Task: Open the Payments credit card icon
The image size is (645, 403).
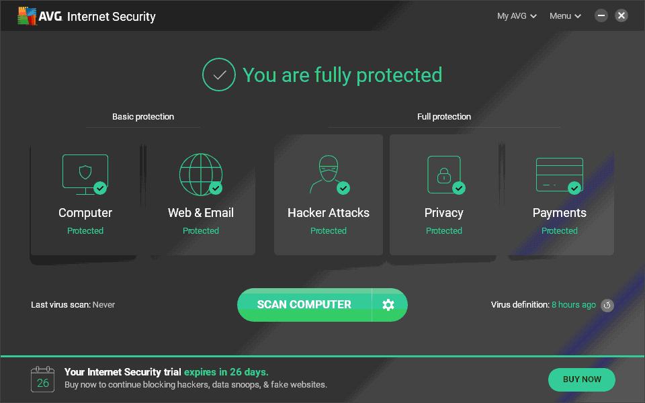Action: [559, 174]
